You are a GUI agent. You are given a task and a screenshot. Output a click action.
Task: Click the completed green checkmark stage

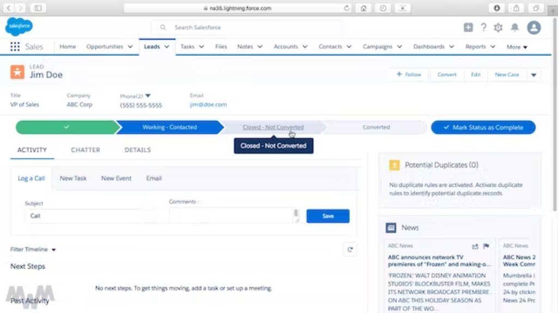pyautogui.click(x=67, y=127)
